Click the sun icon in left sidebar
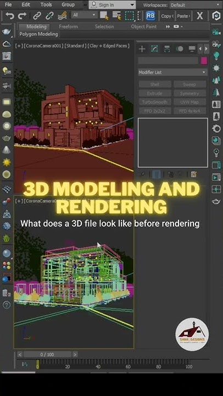223x396 pixels. 7,162
